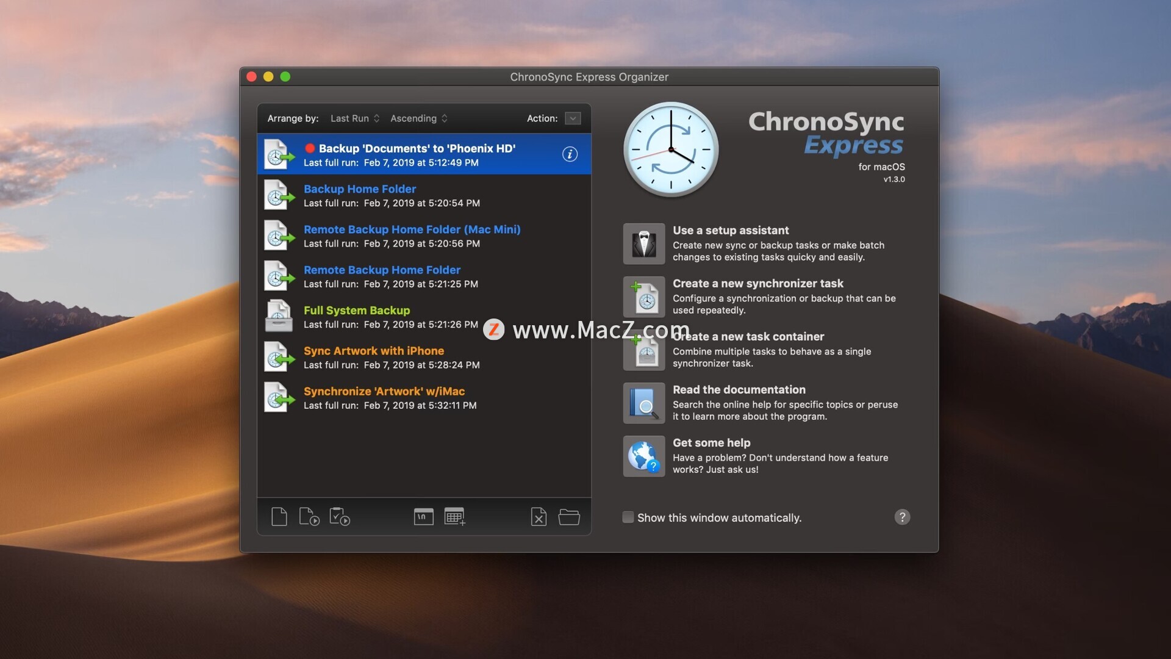1171x659 pixels.
Task: Click the new document icon in bottom toolbar
Action: point(279,517)
